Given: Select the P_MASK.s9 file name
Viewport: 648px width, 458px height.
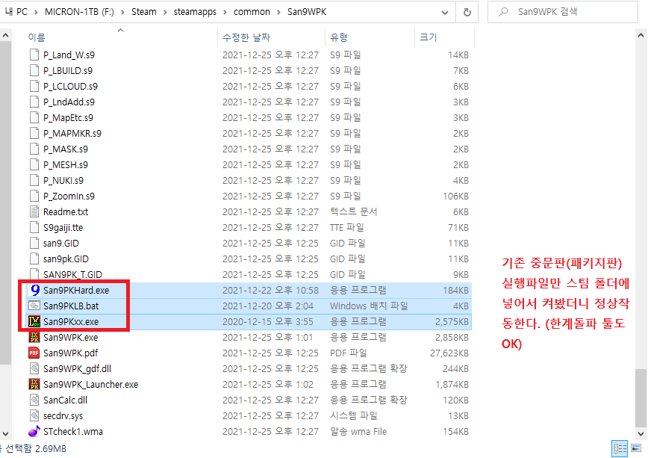Looking at the screenshot, I should [x=66, y=149].
